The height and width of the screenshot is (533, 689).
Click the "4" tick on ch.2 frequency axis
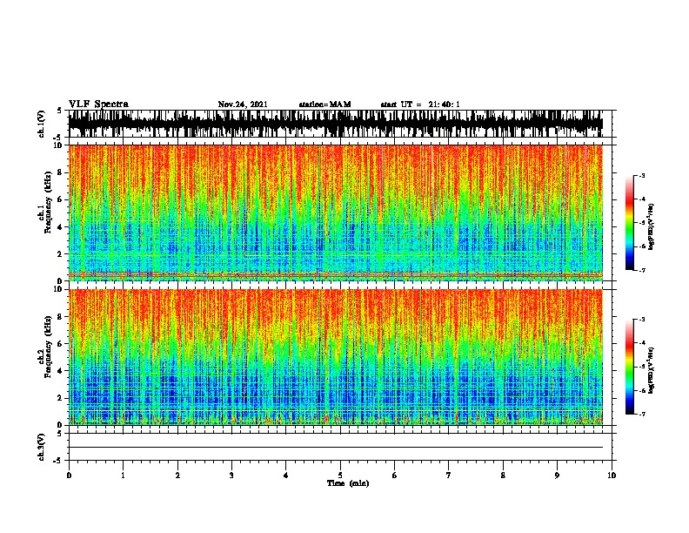pos(61,371)
